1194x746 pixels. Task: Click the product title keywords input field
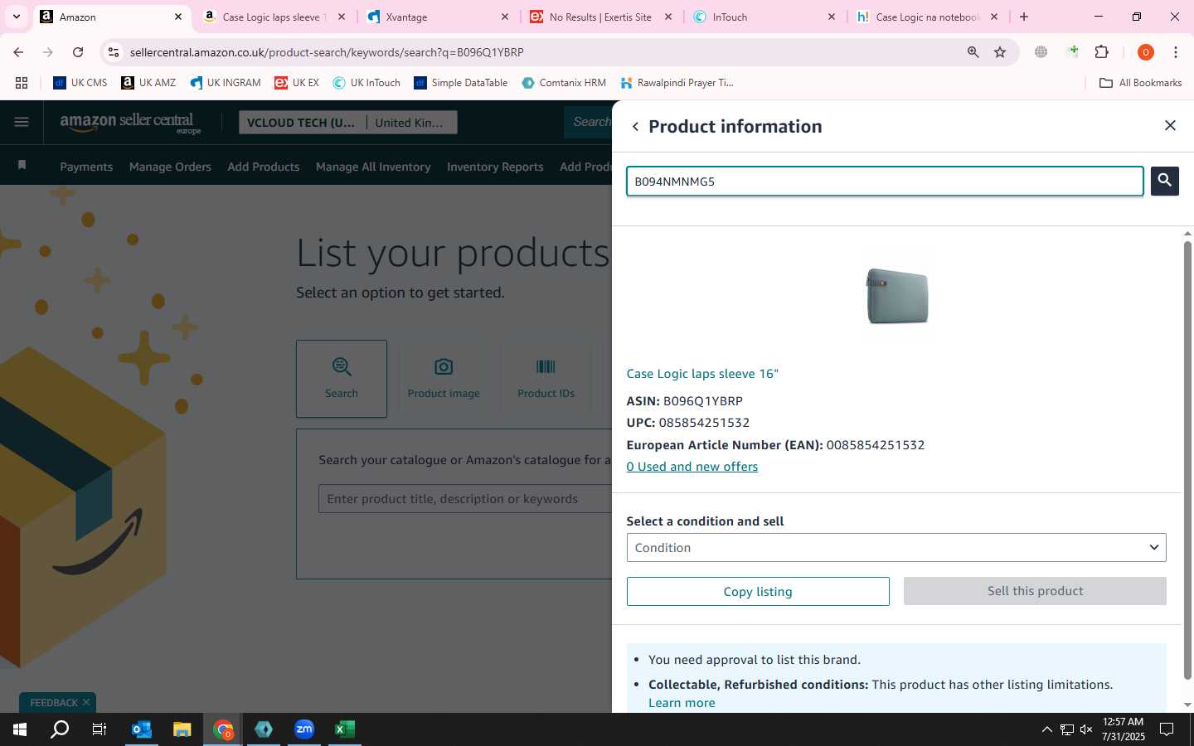465,499
